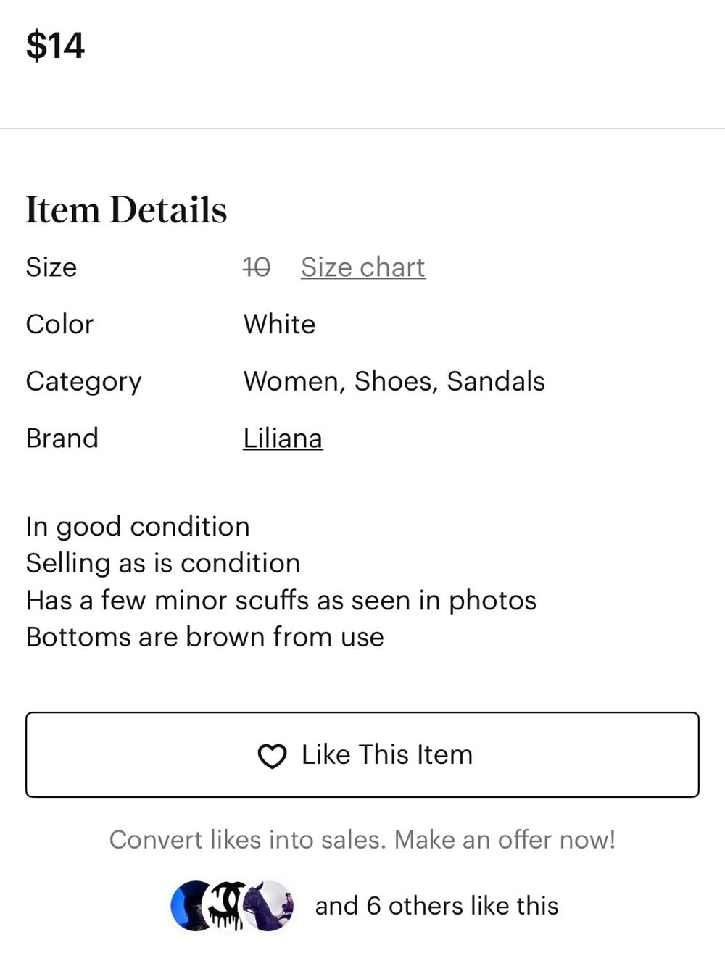The height and width of the screenshot is (966, 725).
Task: Open the Size chart link
Action: coord(363,267)
